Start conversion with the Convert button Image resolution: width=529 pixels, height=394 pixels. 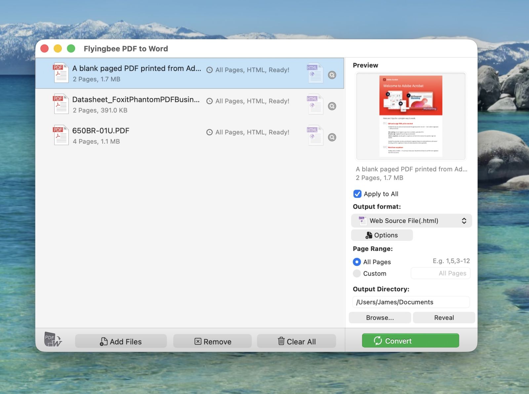tap(410, 341)
